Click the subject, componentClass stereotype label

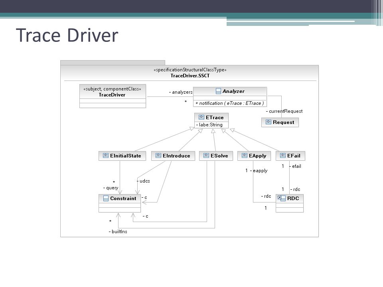coord(113,89)
